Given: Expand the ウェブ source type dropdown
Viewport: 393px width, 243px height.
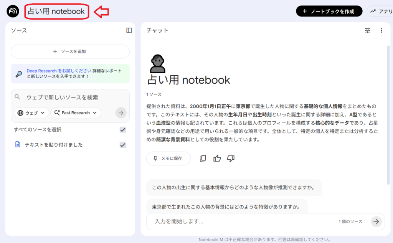Looking at the screenshot, I should [31, 113].
